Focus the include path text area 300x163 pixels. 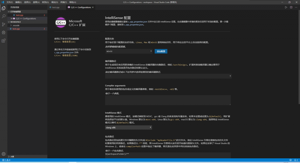coord(168,155)
